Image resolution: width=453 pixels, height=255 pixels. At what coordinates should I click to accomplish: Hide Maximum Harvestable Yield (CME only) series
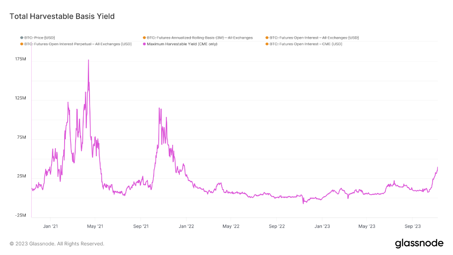tap(182, 44)
